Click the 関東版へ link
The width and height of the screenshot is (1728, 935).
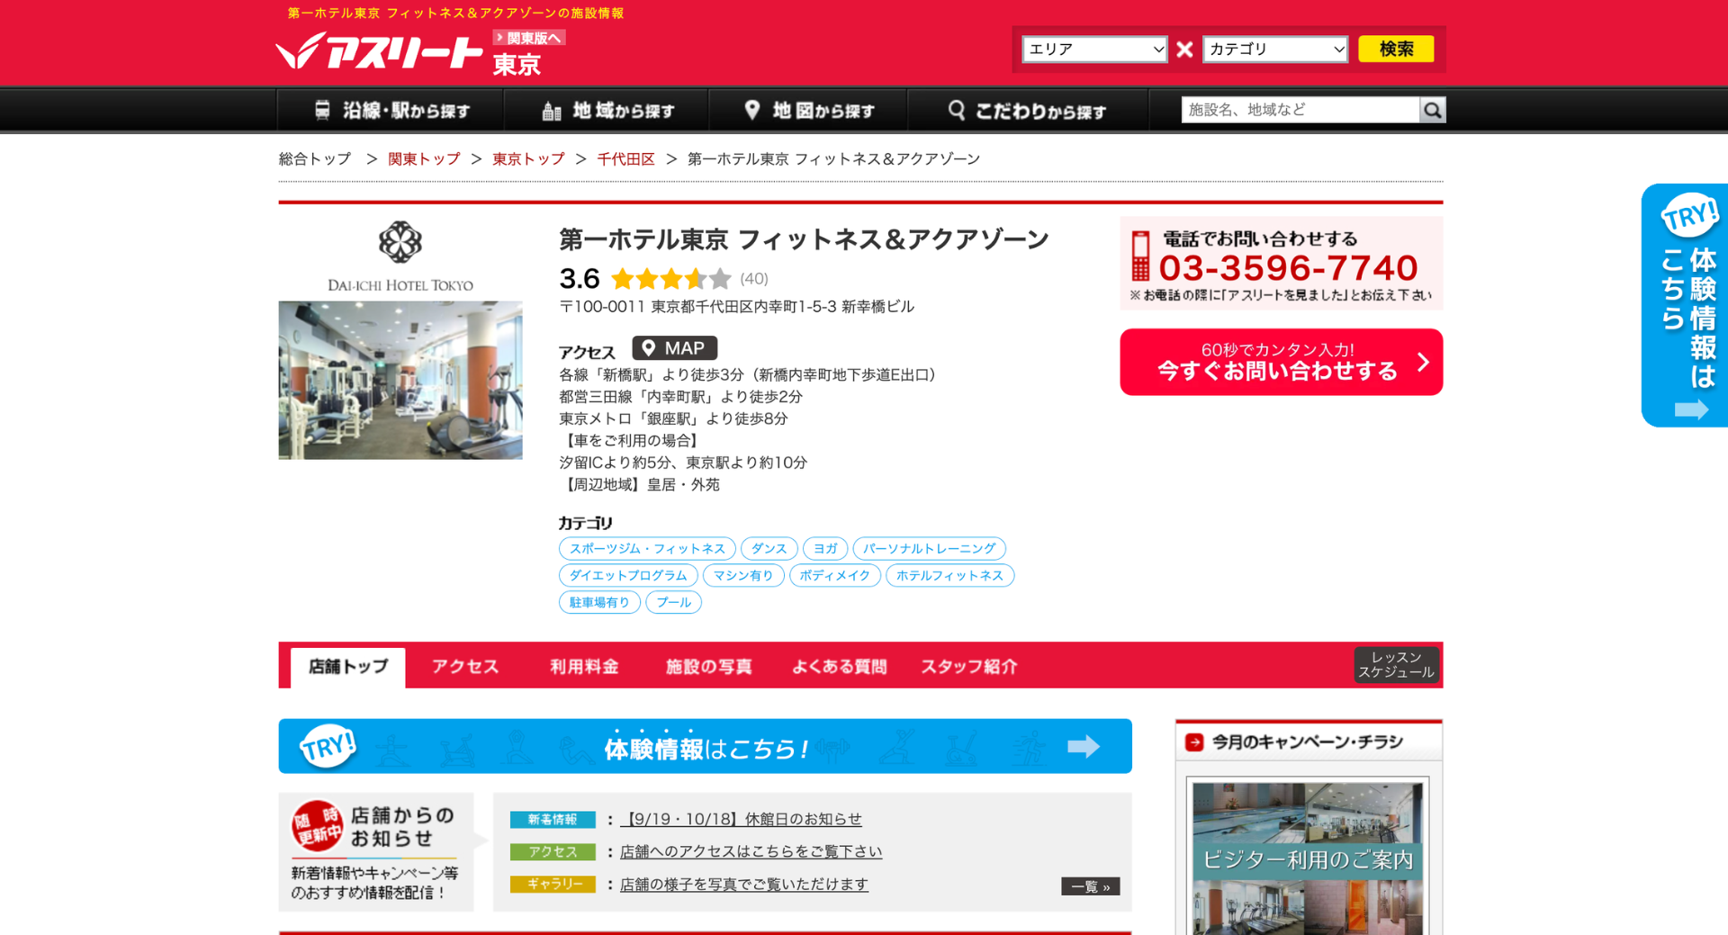(529, 38)
